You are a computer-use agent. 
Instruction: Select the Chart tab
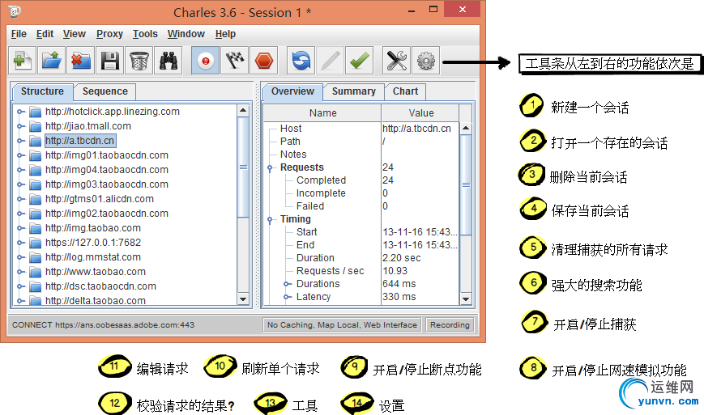(x=405, y=91)
